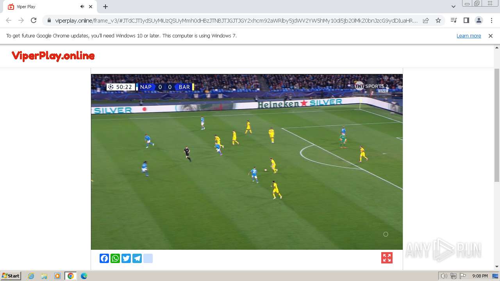
Task: Launch Microsoft Edge from the taskbar
Action: pyautogui.click(x=84, y=276)
